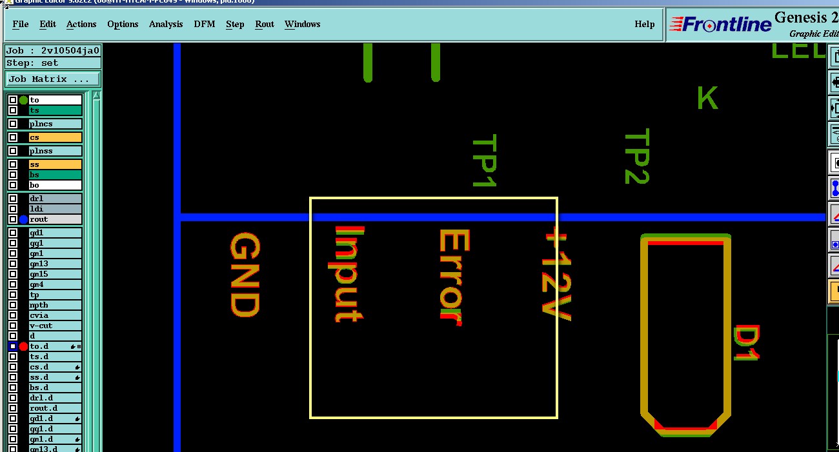
Task: Select the gm15 layer name
Action: 56,274
